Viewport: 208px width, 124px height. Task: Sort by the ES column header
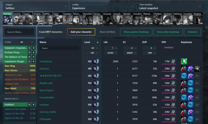124,42
